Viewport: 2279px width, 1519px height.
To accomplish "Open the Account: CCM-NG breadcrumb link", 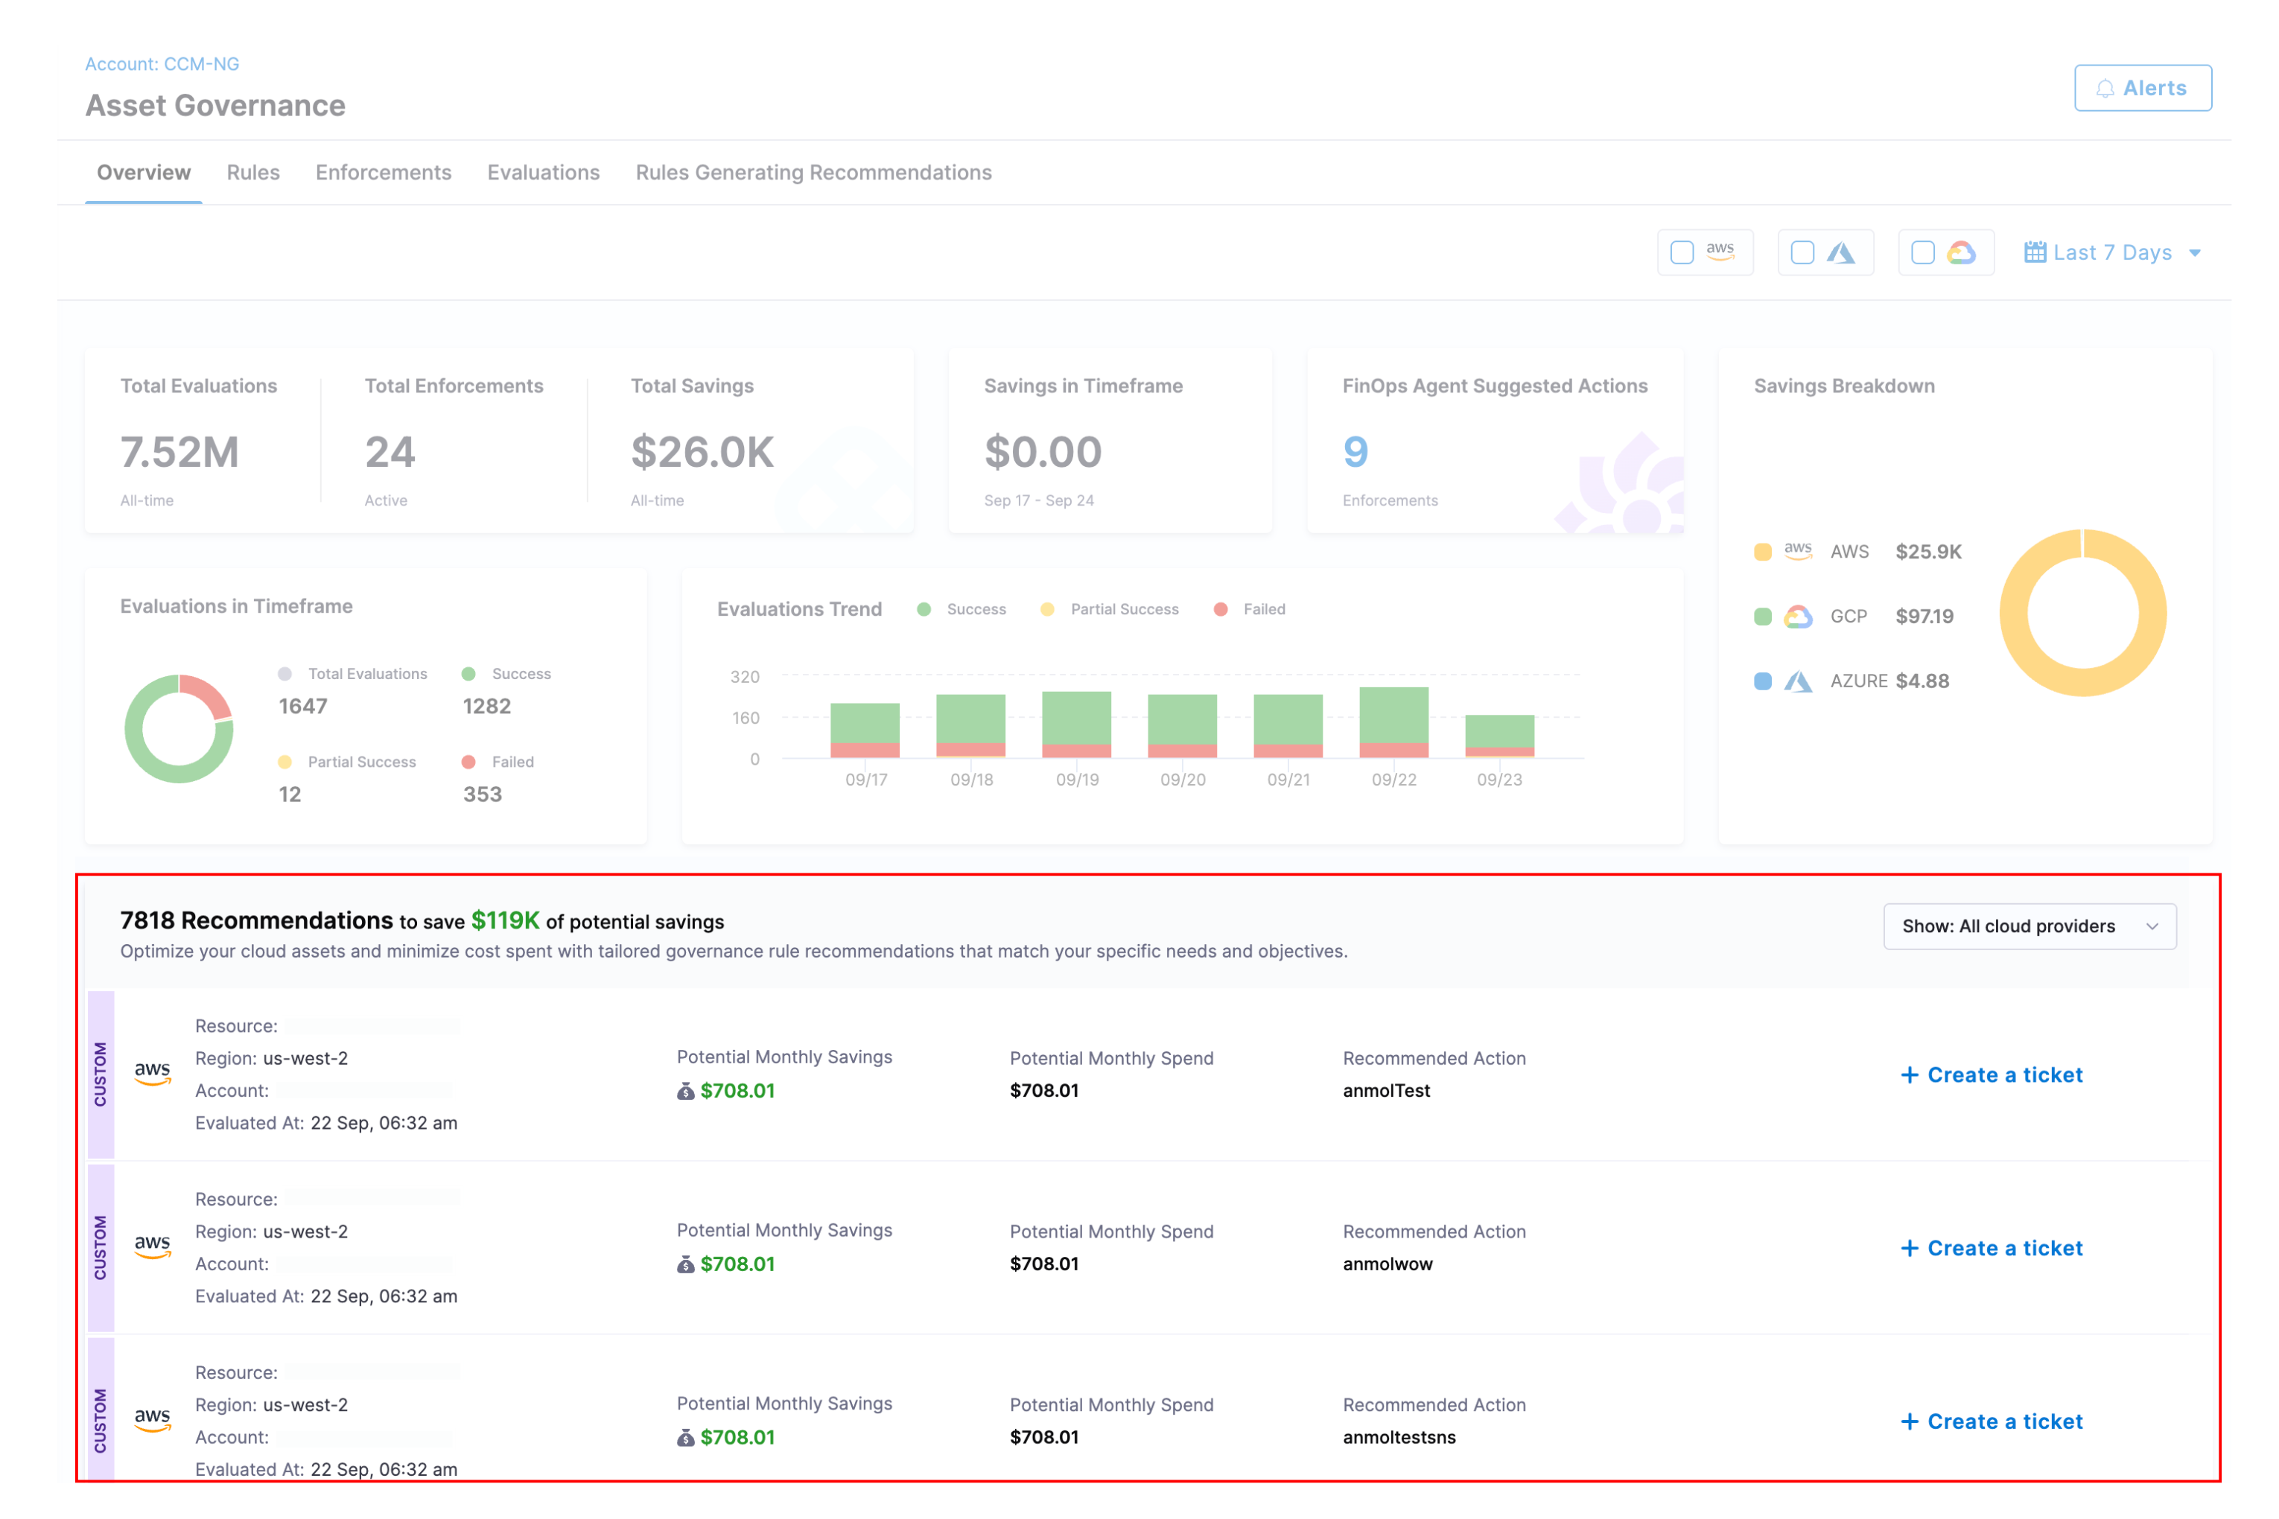I will click(162, 64).
